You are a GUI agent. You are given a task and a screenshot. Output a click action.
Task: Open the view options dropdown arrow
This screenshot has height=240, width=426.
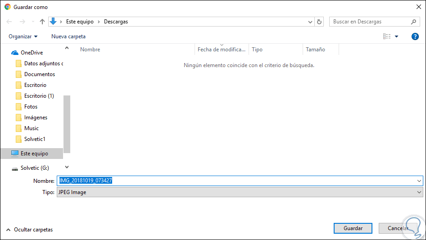[396, 36]
